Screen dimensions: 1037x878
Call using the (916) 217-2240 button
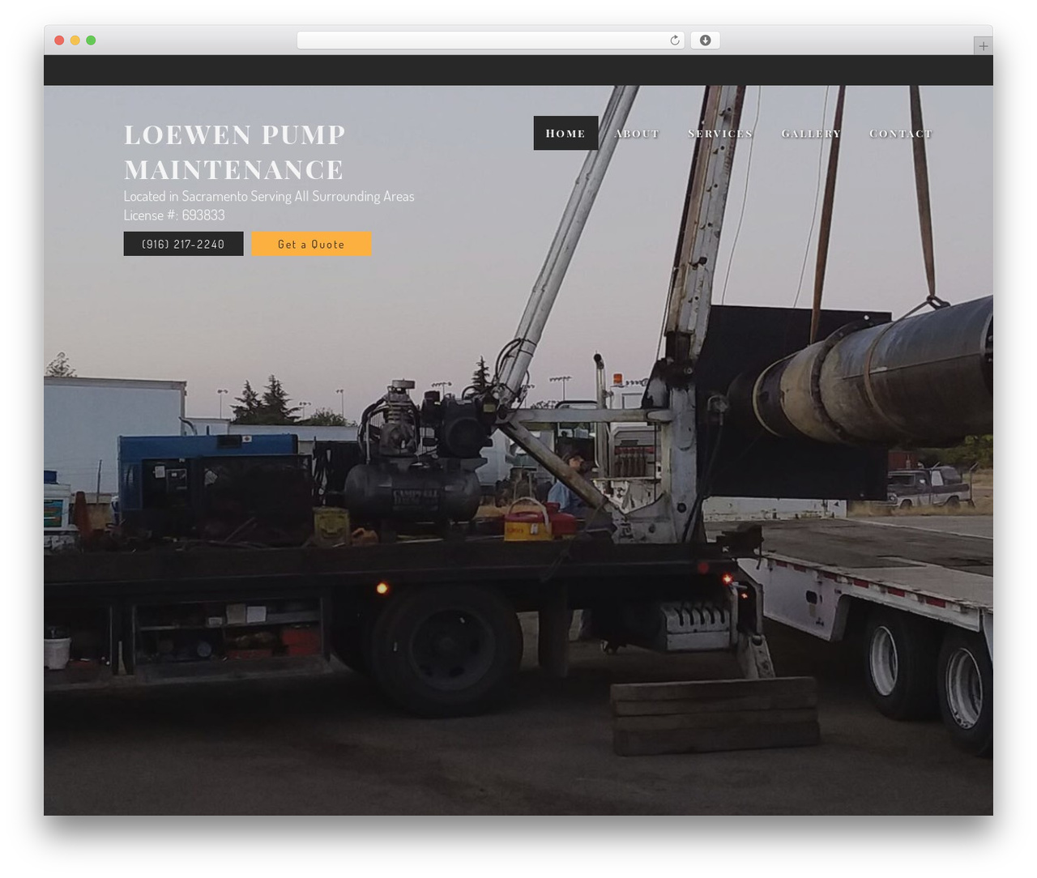coord(183,244)
